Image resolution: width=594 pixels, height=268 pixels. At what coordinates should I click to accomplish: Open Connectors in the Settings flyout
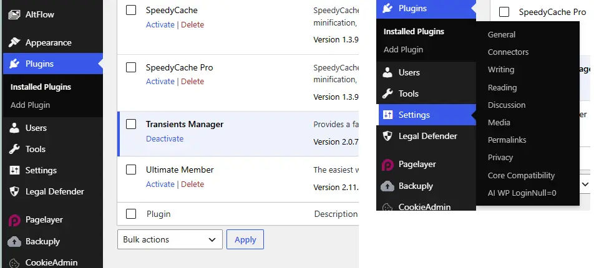point(508,52)
